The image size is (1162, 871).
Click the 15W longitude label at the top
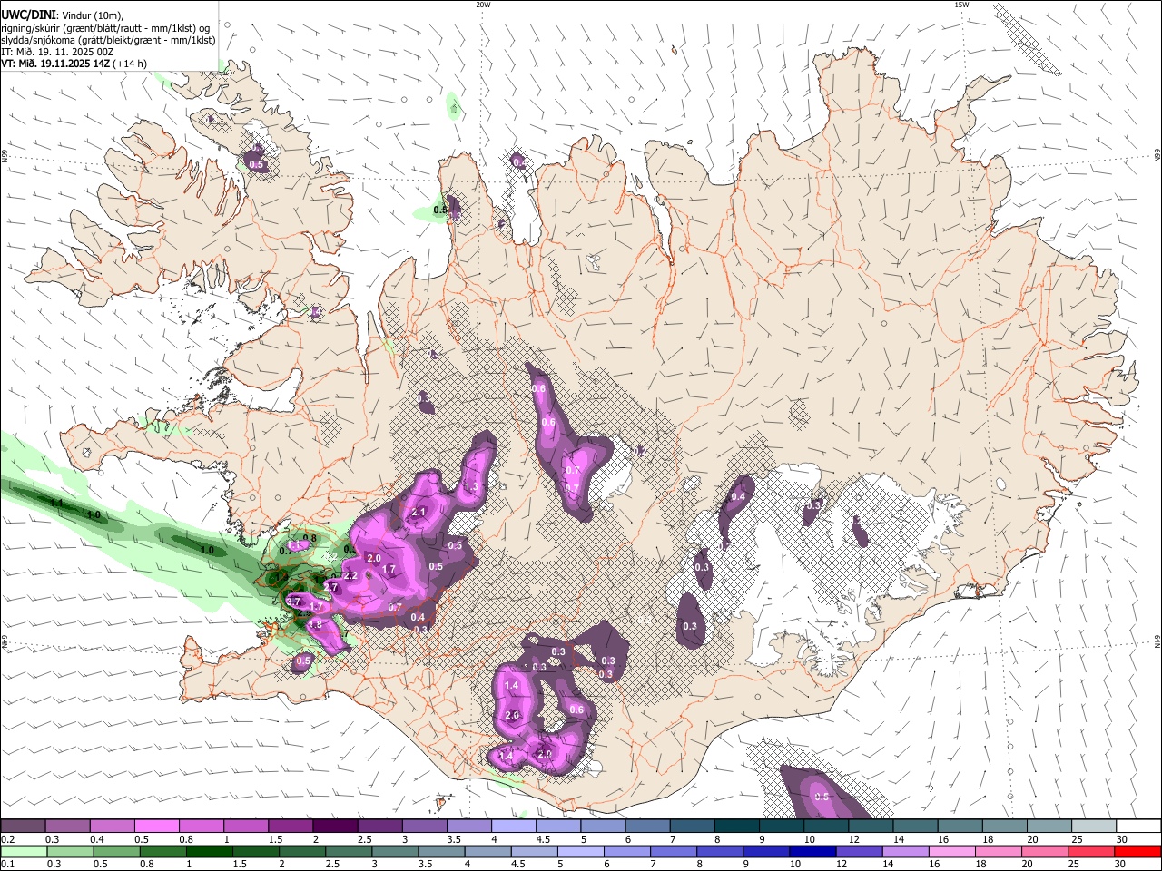point(961,5)
